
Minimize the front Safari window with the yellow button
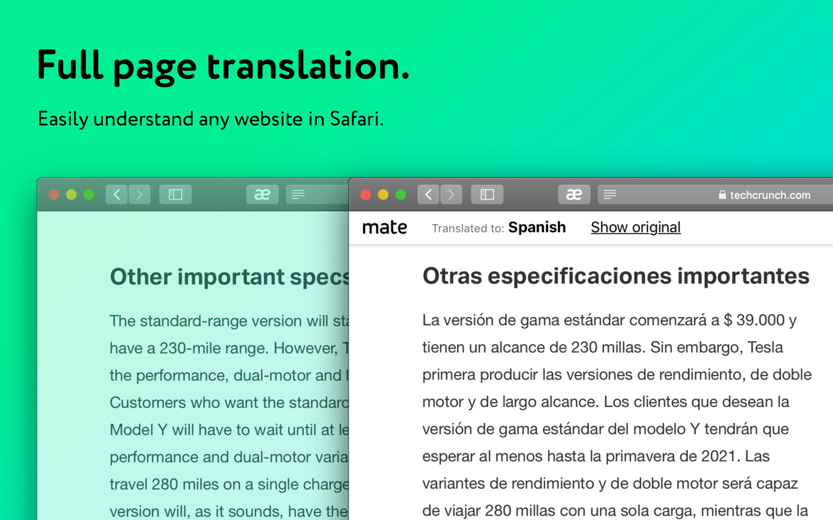pos(383,195)
